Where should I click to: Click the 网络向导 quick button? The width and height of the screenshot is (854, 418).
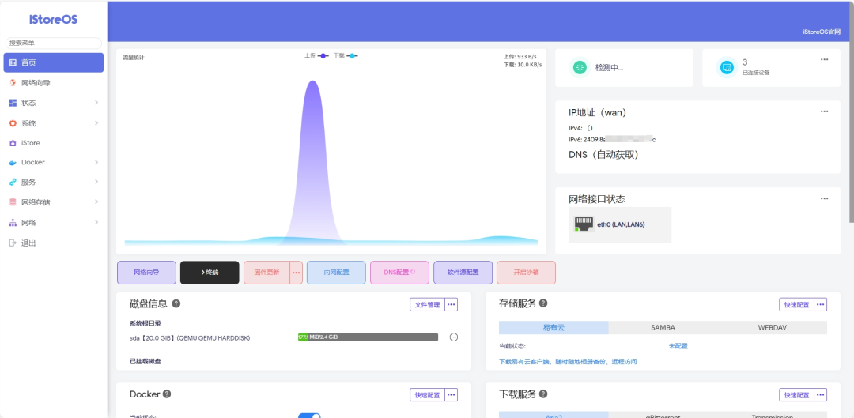(146, 273)
